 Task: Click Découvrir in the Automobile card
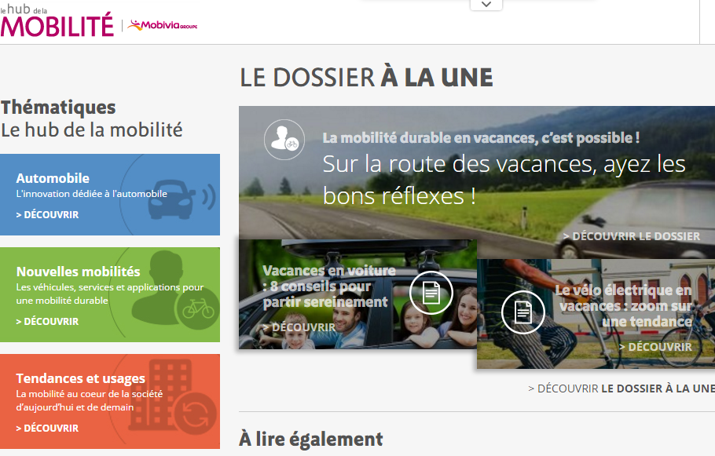(x=47, y=214)
